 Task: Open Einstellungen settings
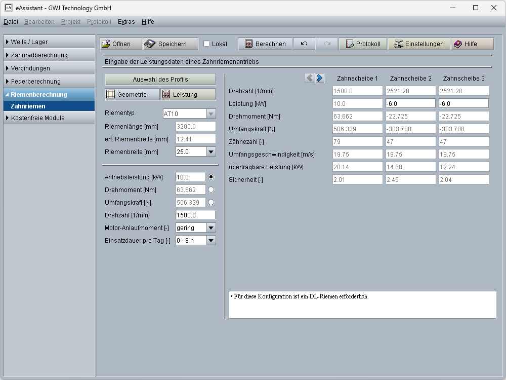(418, 44)
